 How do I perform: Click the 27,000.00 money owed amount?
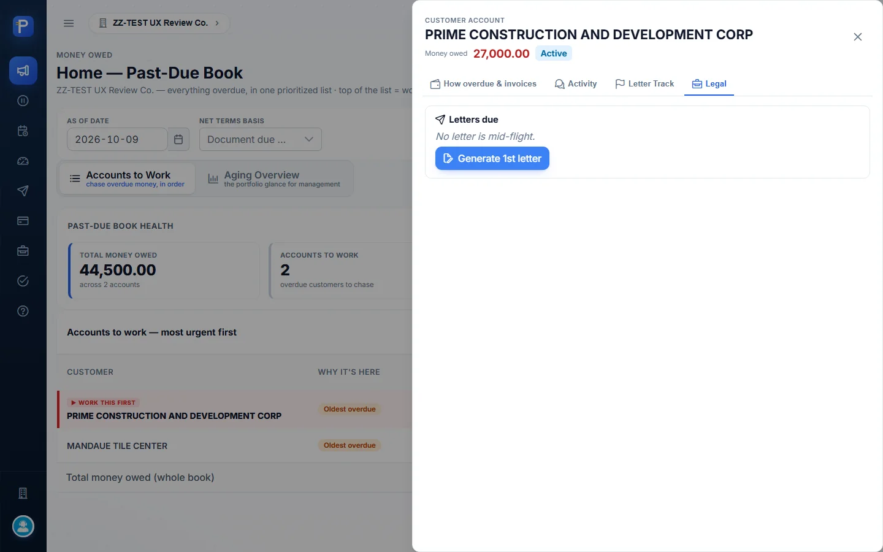(502, 53)
